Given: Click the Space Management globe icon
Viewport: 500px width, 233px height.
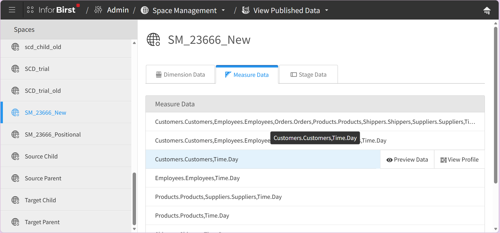Looking at the screenshot, I should click(x=145, y=10).
